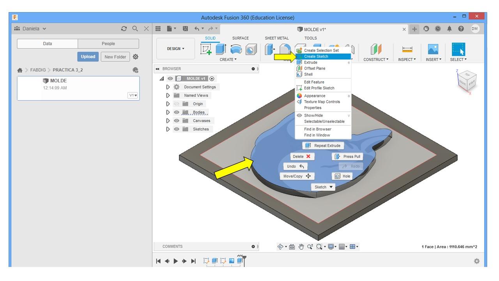Open the notifications bell

[x=450, y=29]
